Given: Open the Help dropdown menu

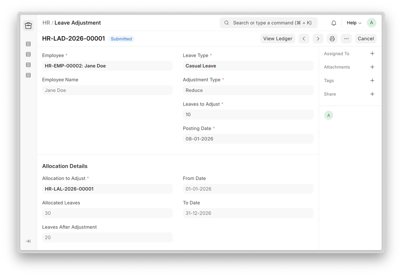Looking at the screenshot, I should pyautogui.click(x=354, y=23).
